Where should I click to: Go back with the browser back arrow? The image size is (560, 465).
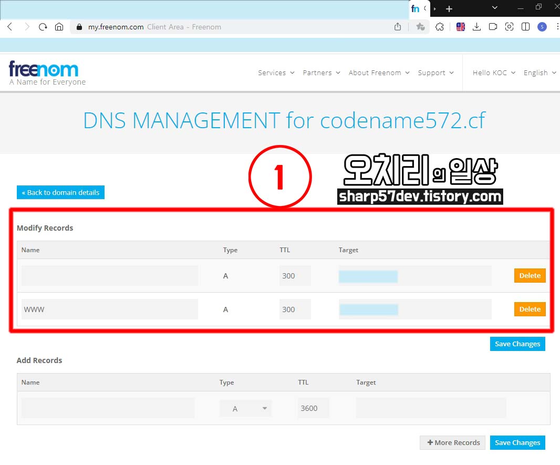point(10,27)
